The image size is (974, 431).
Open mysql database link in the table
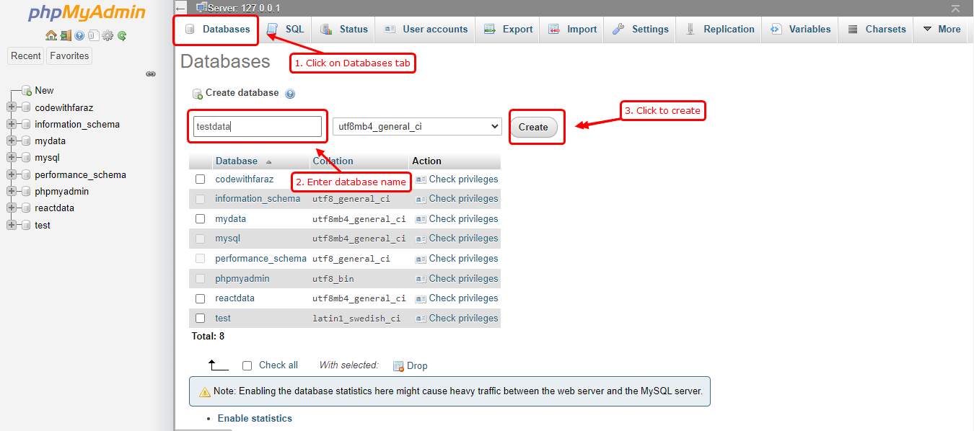click(x=227, y=239)
